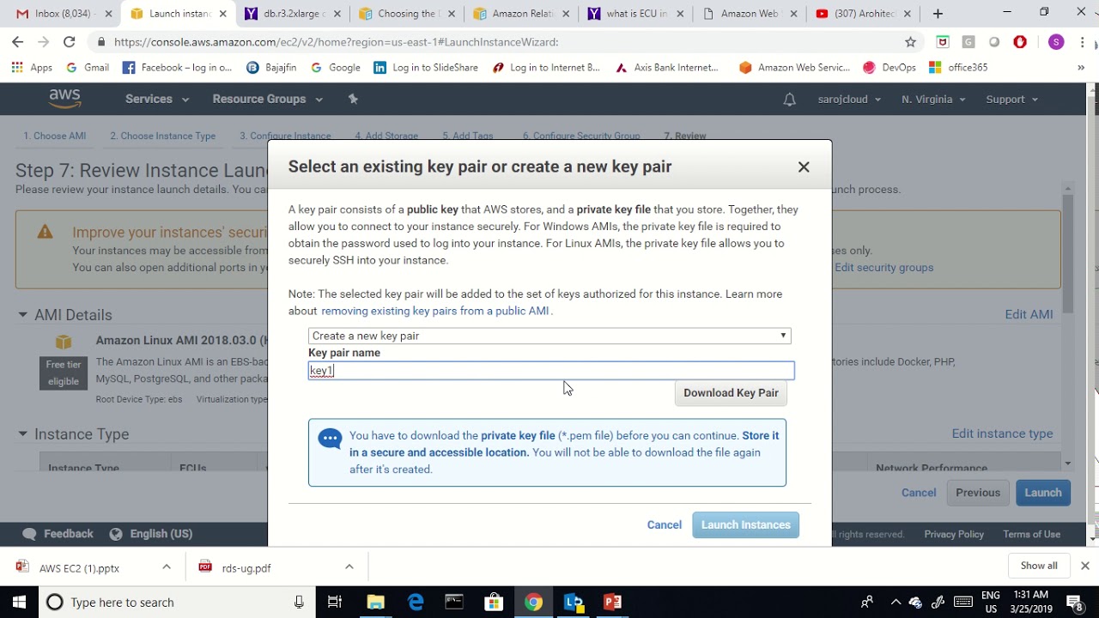Collapse the Instance Type section
Screen dimensions: 1099x618
point(22,434)
